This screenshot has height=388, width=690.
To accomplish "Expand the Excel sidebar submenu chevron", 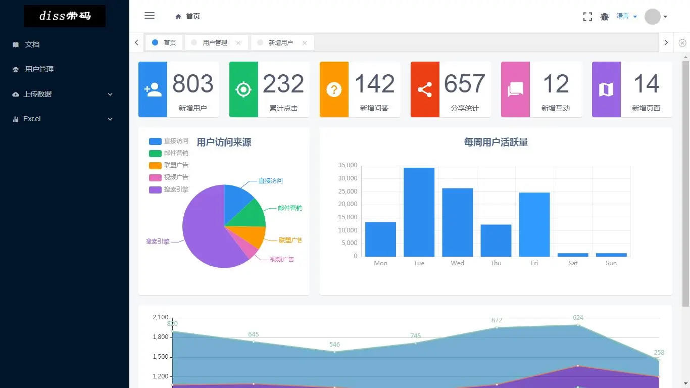I will pyautogui.click(x=110, y=119).
